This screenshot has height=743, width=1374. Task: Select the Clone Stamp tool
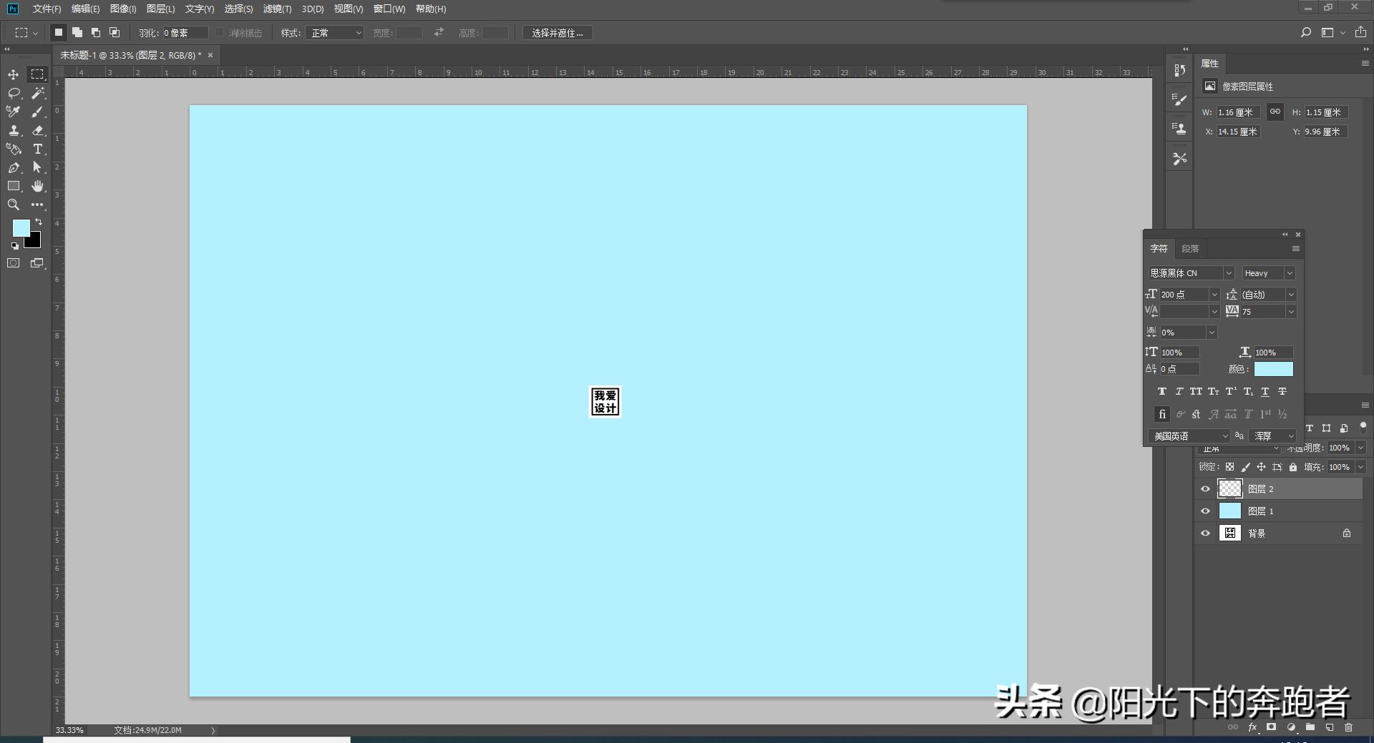14,130
